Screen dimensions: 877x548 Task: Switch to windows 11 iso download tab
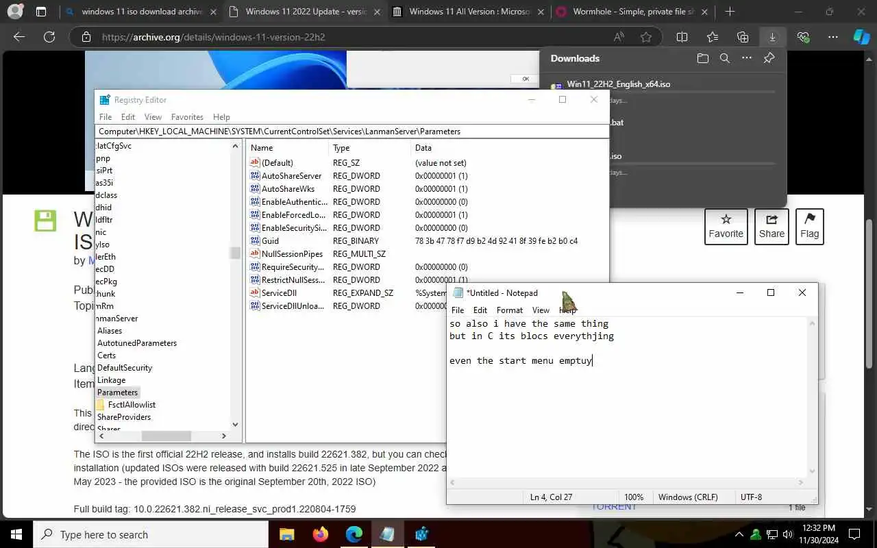coord(142,12)
